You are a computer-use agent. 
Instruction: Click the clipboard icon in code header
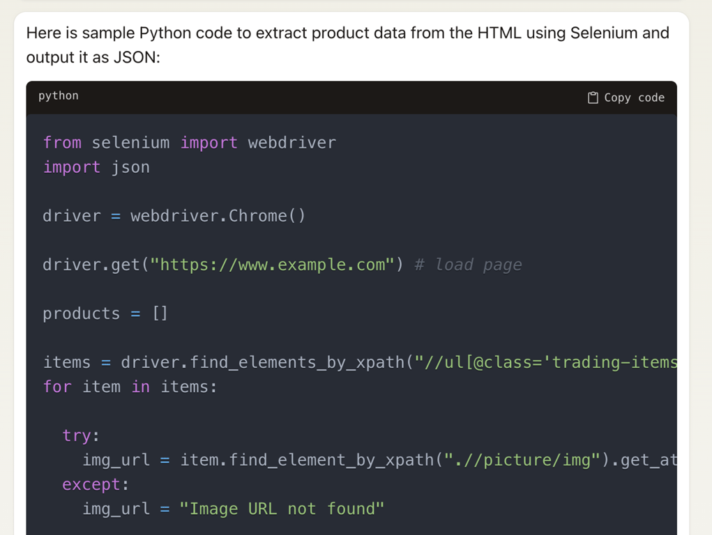(593, 98)
